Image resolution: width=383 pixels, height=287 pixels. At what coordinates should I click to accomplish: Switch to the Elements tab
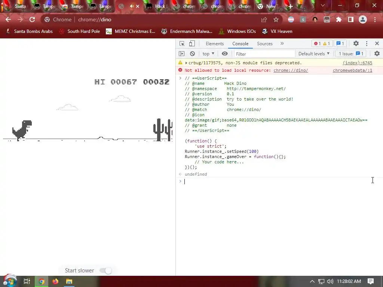click(x=215, y=44)
